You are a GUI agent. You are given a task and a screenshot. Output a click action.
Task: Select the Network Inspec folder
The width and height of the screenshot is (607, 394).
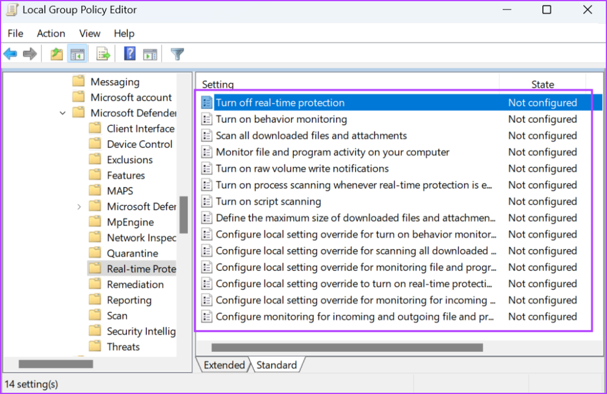141,237
